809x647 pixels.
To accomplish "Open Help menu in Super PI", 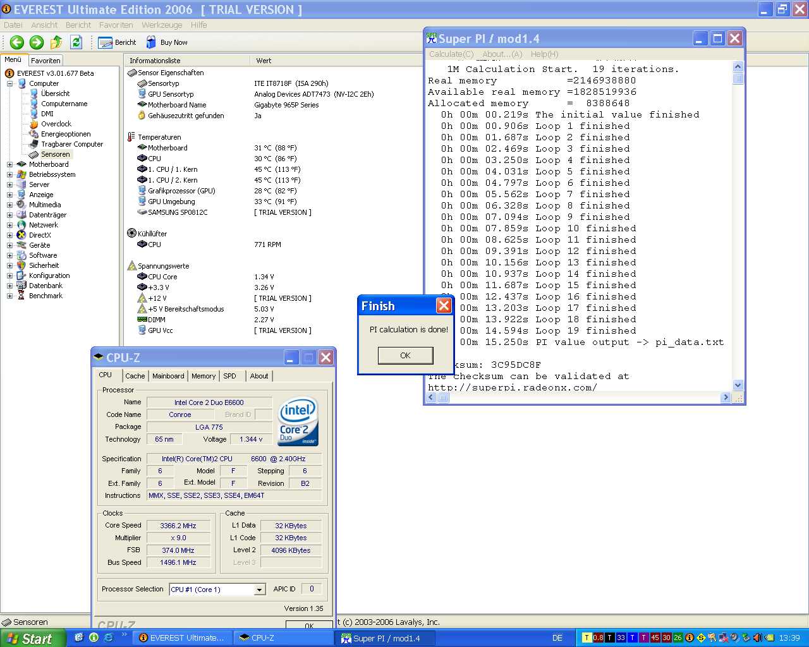I will click(x=544, y=54).
